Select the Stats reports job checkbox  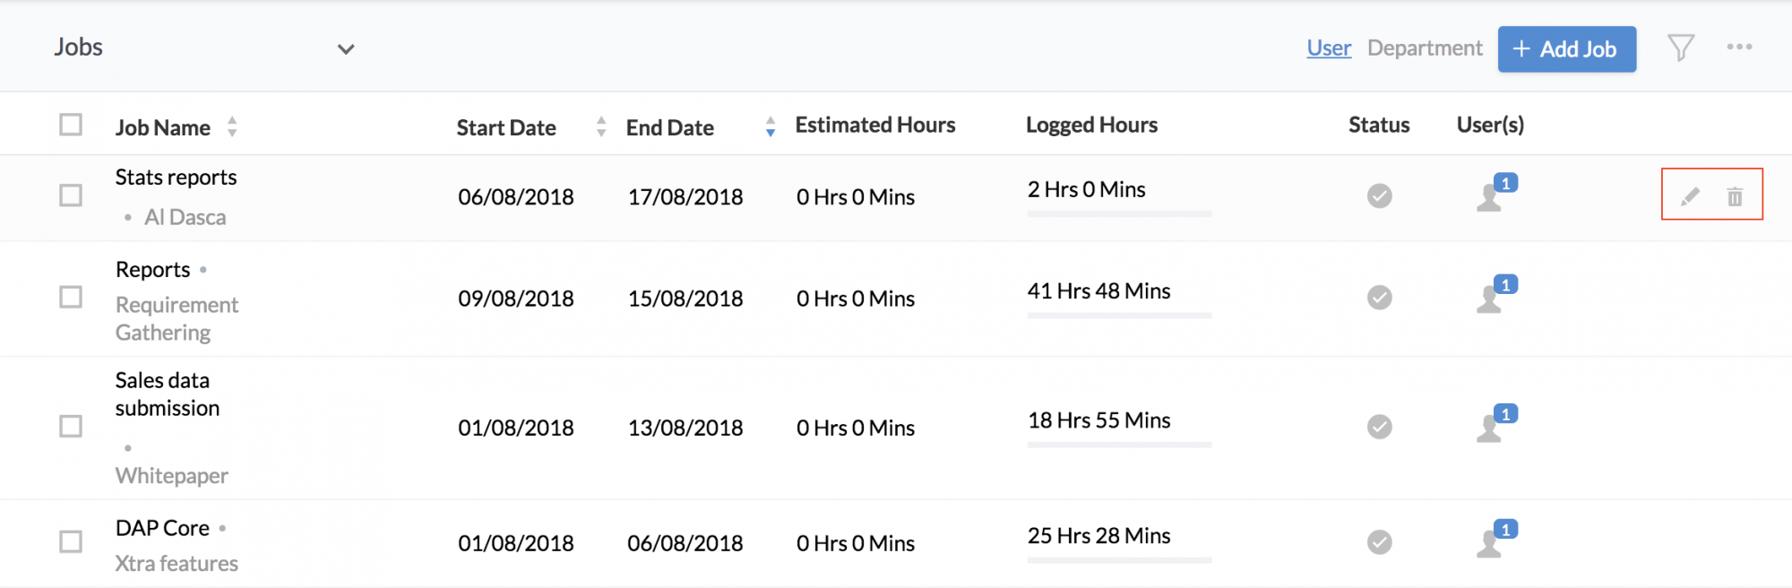[71, 195]
